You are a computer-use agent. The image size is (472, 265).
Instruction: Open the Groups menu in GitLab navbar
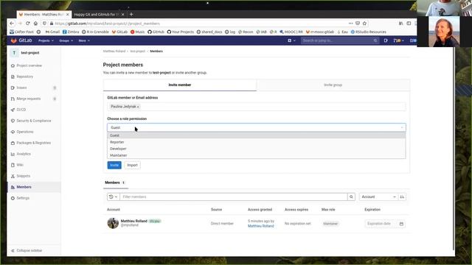coord(66,40)
